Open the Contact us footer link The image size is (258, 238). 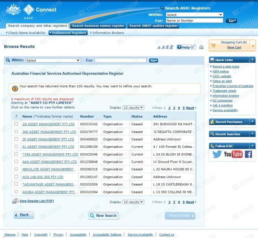(x=166, y=235)
